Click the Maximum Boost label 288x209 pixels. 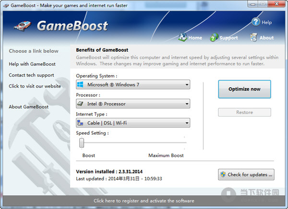(x=166, y=156)
